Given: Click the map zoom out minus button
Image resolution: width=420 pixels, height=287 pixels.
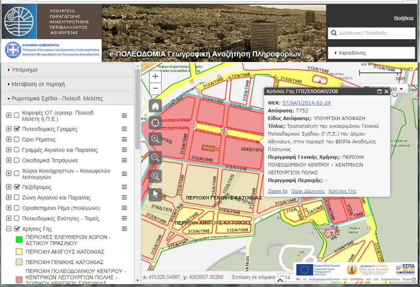Looking at the screenshot, I should [x=156, y=88].
